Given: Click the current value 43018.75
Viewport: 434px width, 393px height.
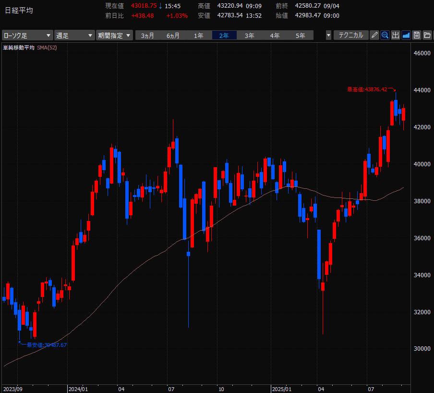Looking at the screenshot, I should point(144,6).
